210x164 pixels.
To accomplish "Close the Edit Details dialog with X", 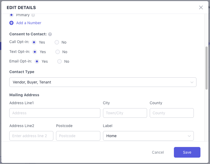I will (x=201, y=7).
